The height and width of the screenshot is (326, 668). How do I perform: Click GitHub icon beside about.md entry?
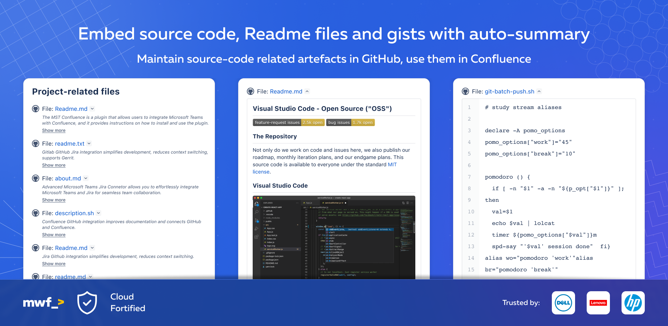(x=36, y=178)
